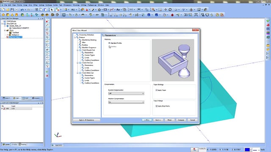The height and width of the screenshot is (152, 271).
Task: Click the rectangle drawing tool icon
Action: click(x=105, y=10)
